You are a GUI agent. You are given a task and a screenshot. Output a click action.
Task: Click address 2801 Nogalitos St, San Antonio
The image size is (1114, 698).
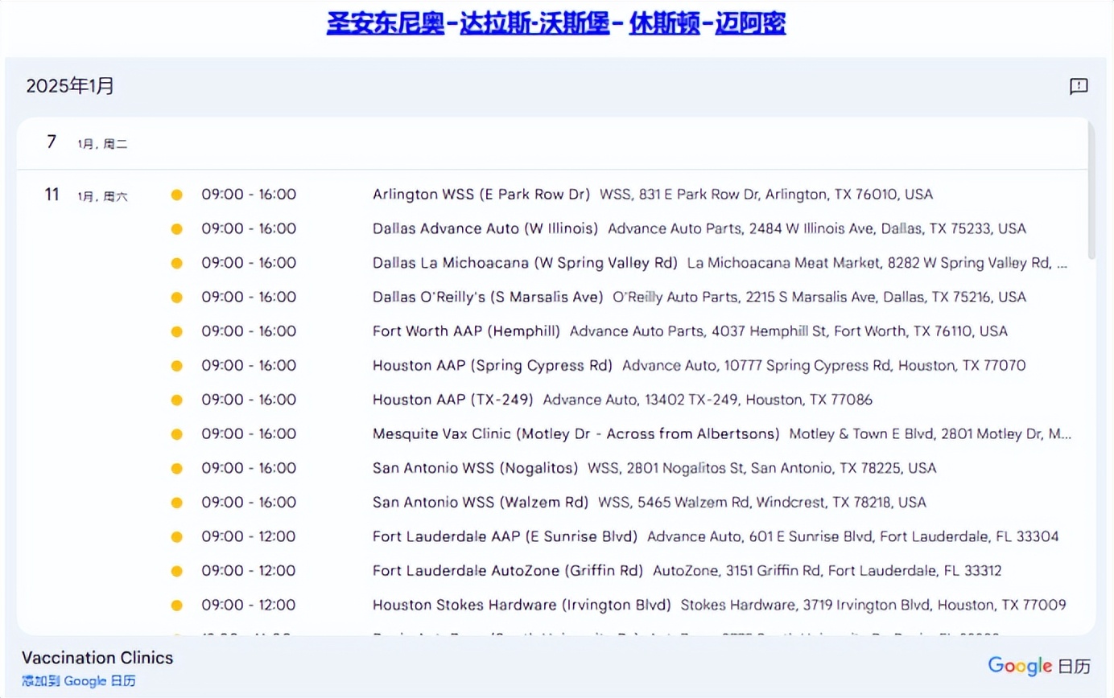(x=762, y=468)
